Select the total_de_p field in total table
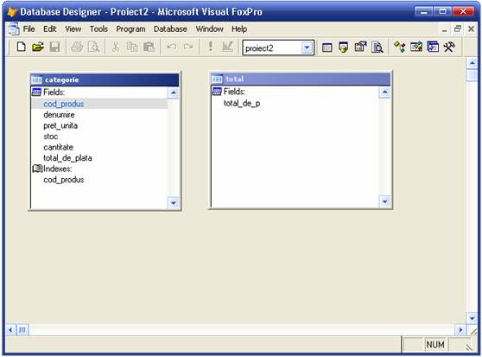Viewport: 482px width, 357px height. point(242,104)
